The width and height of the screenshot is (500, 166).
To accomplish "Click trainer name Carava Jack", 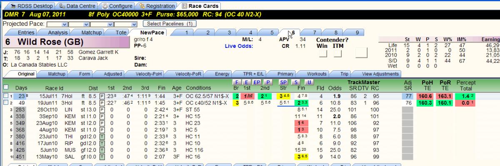I will [x=93, y=58].
